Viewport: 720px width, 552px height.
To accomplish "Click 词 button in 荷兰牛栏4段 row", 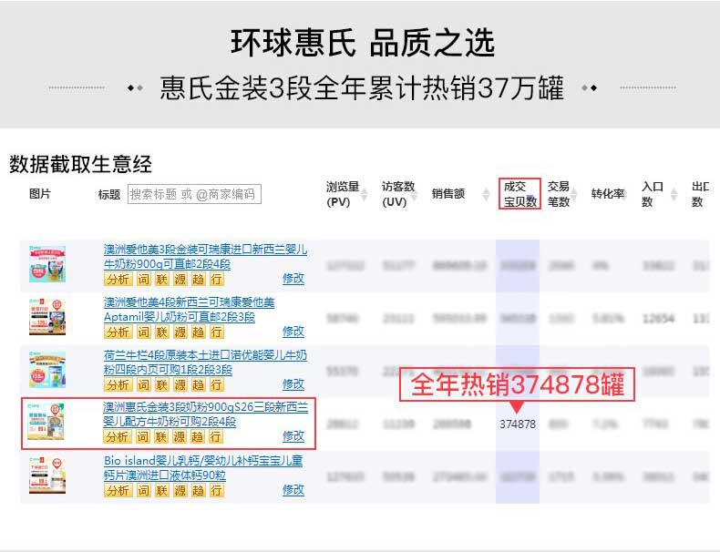I will [144, 384].
